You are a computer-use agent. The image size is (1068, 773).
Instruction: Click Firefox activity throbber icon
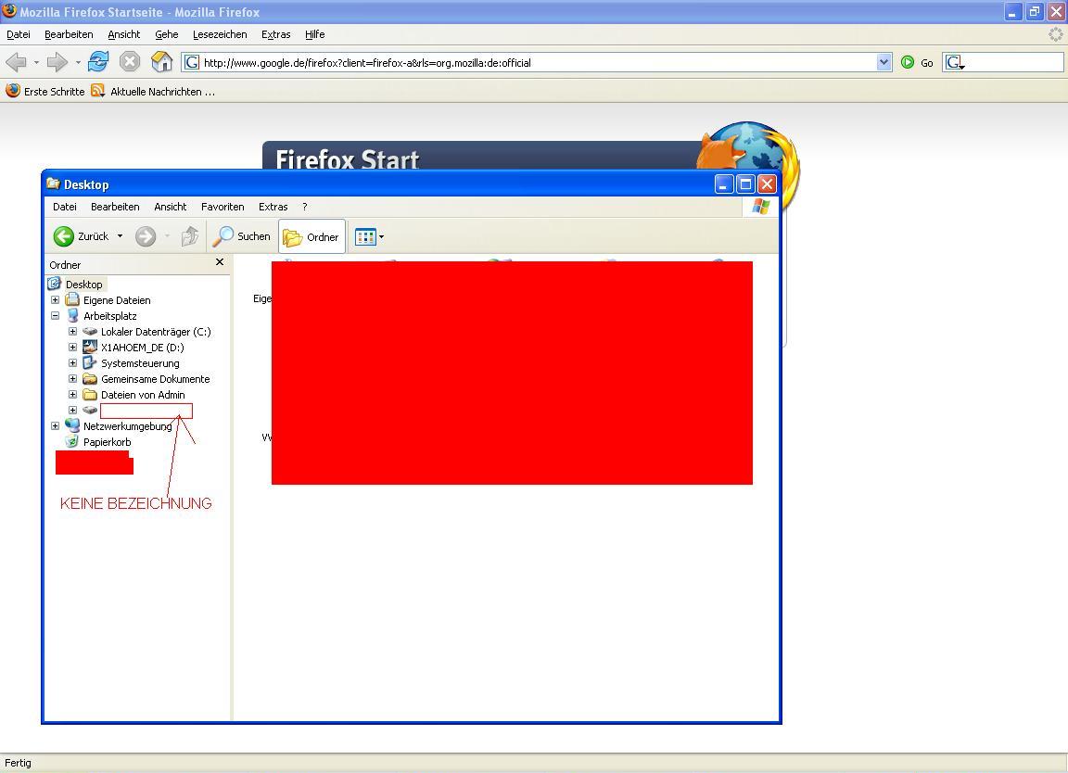click(1055, 34)
